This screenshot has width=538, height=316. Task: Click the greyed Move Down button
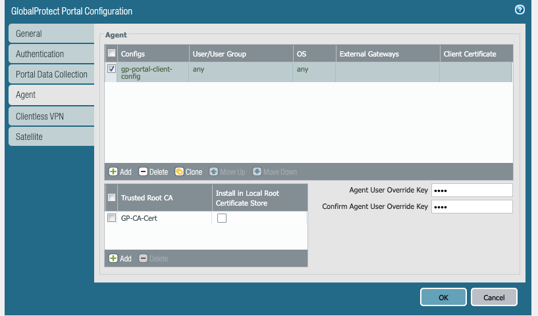275,172
